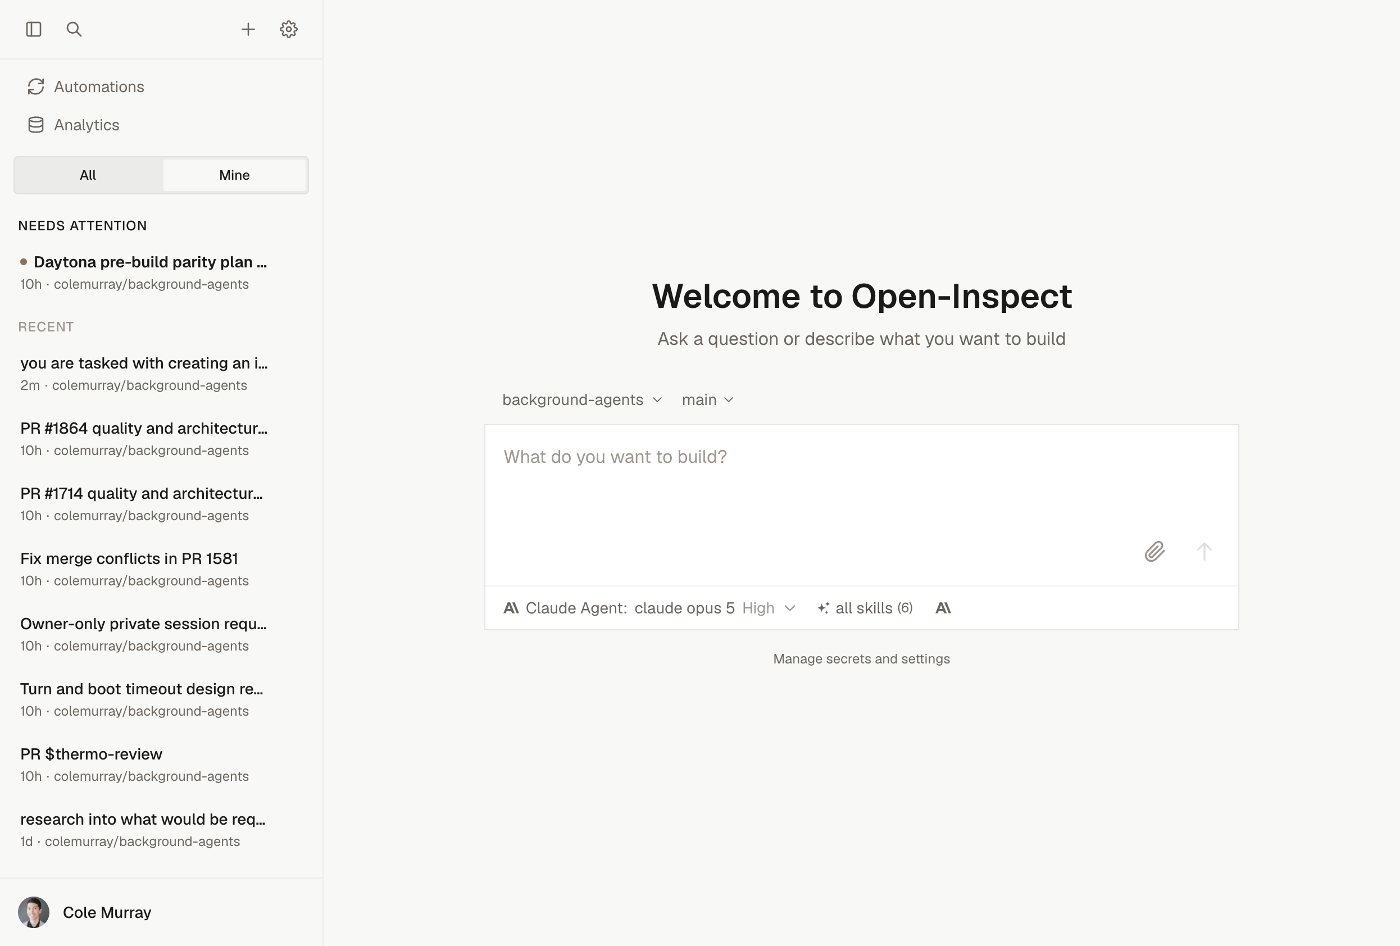Open PR #1714 quality and architecture session
The image size is (1400, 946).
161,504
